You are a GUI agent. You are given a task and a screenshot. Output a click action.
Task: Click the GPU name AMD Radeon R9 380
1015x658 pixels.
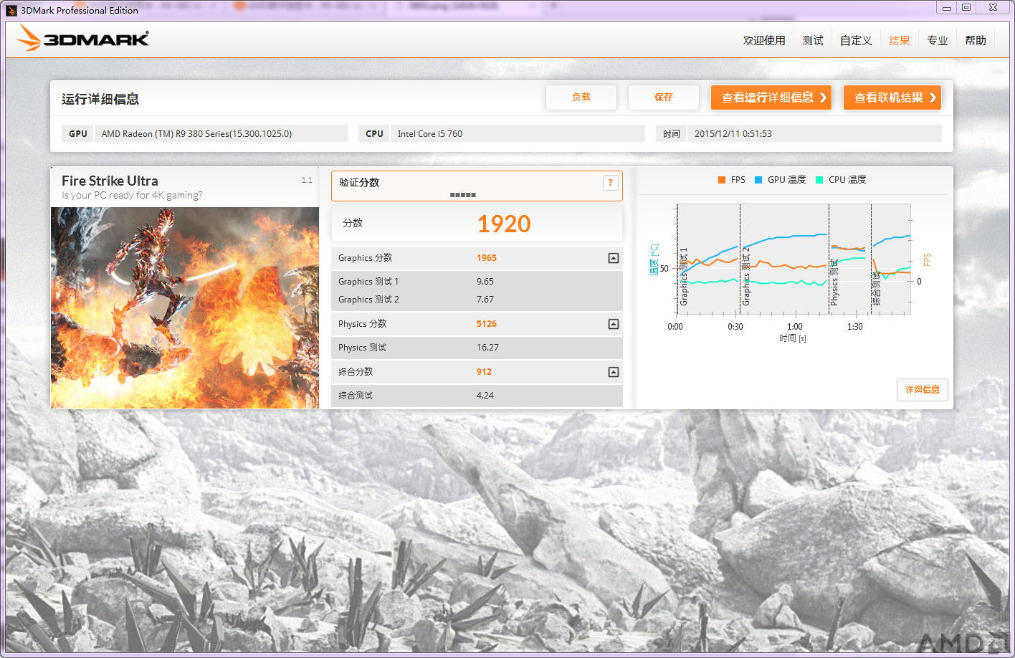[x=196, y=134]
